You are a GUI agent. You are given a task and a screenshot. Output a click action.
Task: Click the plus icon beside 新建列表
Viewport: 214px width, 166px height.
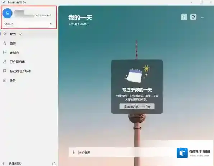tap(4, 163)
